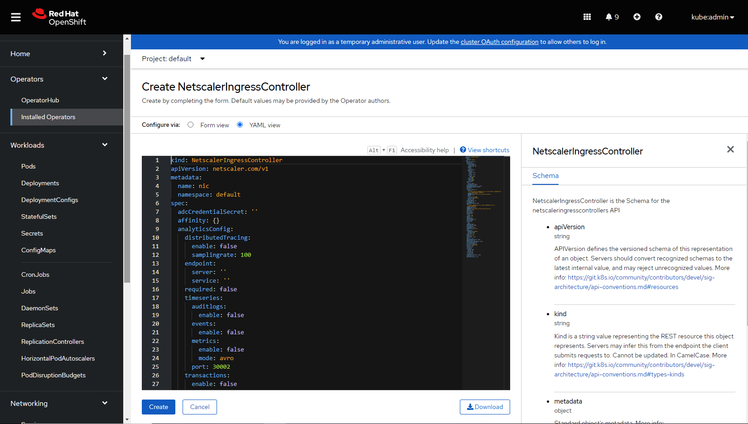Open the kube:admin user dropdown
The width and height of the screenshot is (748, 424).
click(713, 17)
